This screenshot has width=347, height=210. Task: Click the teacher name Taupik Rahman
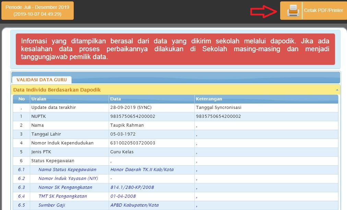(x=127, y=125)
